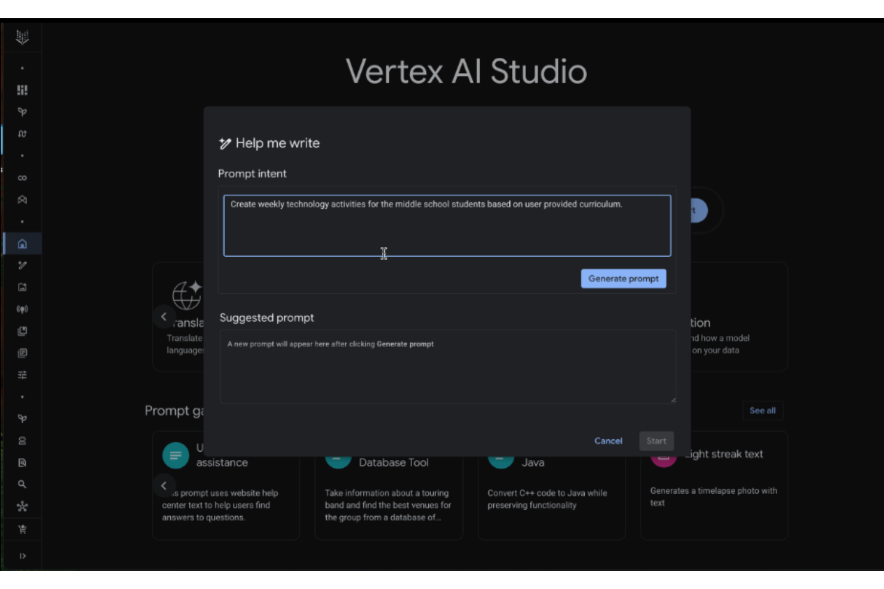Viewport: 884px width, 589px height.
Task: Open the See all prompt gallery link
Action: tap(762, 411)
